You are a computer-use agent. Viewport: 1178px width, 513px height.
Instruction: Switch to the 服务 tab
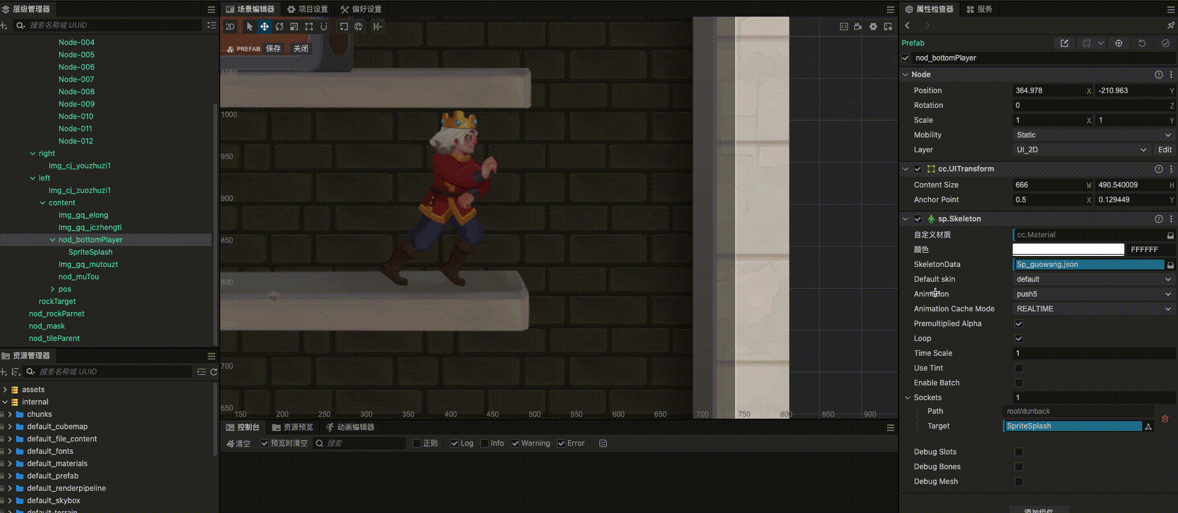tap(979, 9)
